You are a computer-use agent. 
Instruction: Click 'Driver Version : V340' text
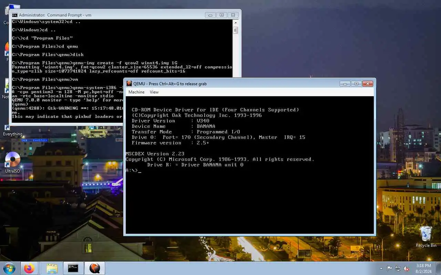coord(171,121)
